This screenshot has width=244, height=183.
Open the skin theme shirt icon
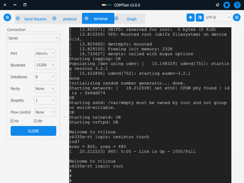227,5
